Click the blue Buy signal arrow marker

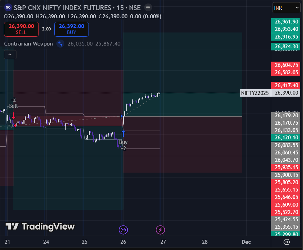coord(123,134)
